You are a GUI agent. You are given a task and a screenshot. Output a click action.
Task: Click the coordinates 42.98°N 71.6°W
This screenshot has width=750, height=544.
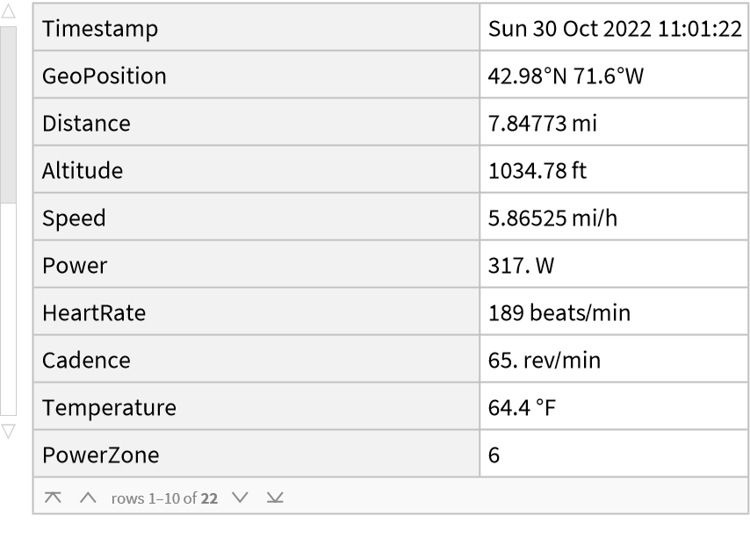coord(566,76)
